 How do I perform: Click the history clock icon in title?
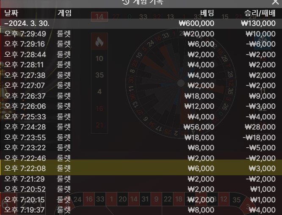pyautogui.click(x=126, y=2)
